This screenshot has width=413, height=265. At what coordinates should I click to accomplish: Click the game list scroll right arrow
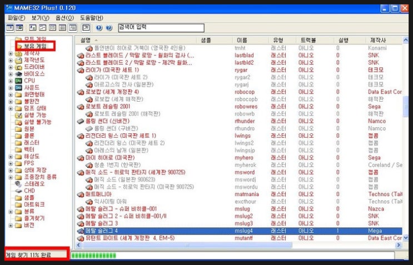pos(399,245)
